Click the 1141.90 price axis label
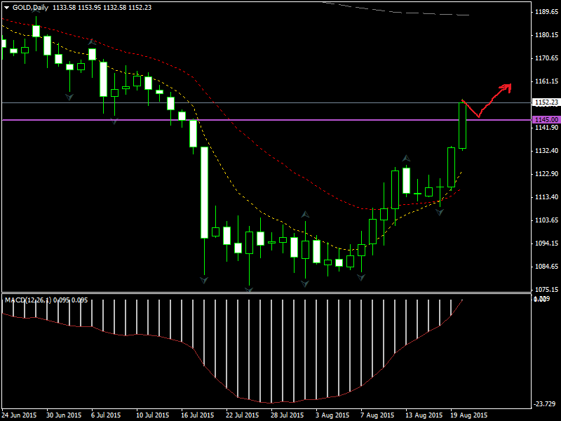Screen dimensions: 561x421 (x=546, y=128)
